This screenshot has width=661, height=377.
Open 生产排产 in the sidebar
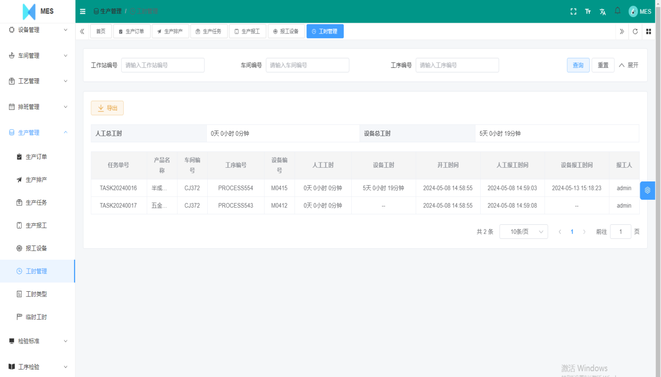38,180
